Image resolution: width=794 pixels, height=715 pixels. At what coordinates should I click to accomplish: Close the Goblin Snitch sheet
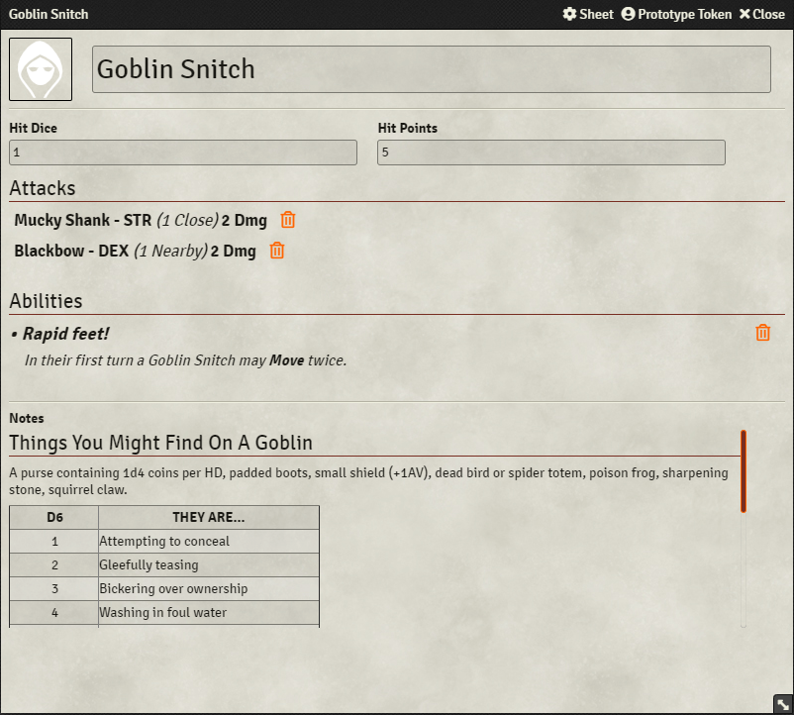762,14
